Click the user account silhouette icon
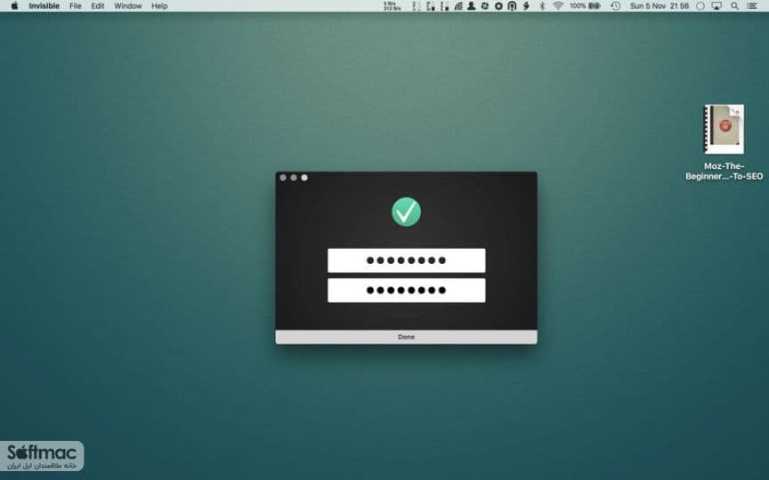 click(472, 6)
